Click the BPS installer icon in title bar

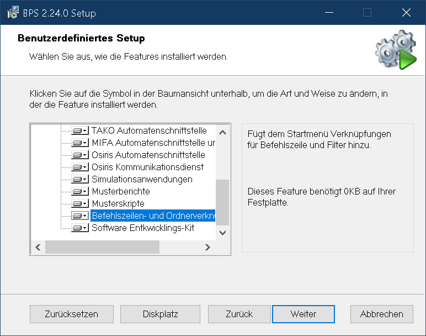[12, 13]
